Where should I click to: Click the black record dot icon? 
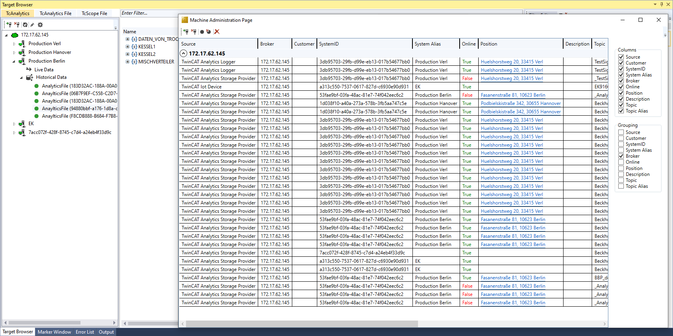coord(202,32)
